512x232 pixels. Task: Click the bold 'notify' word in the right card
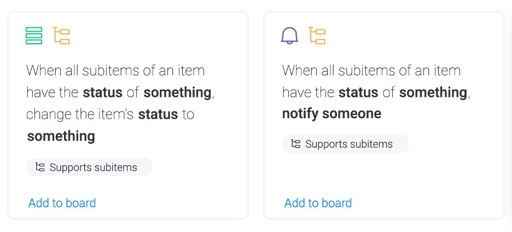pyautogui.click(x=300, y=114)
